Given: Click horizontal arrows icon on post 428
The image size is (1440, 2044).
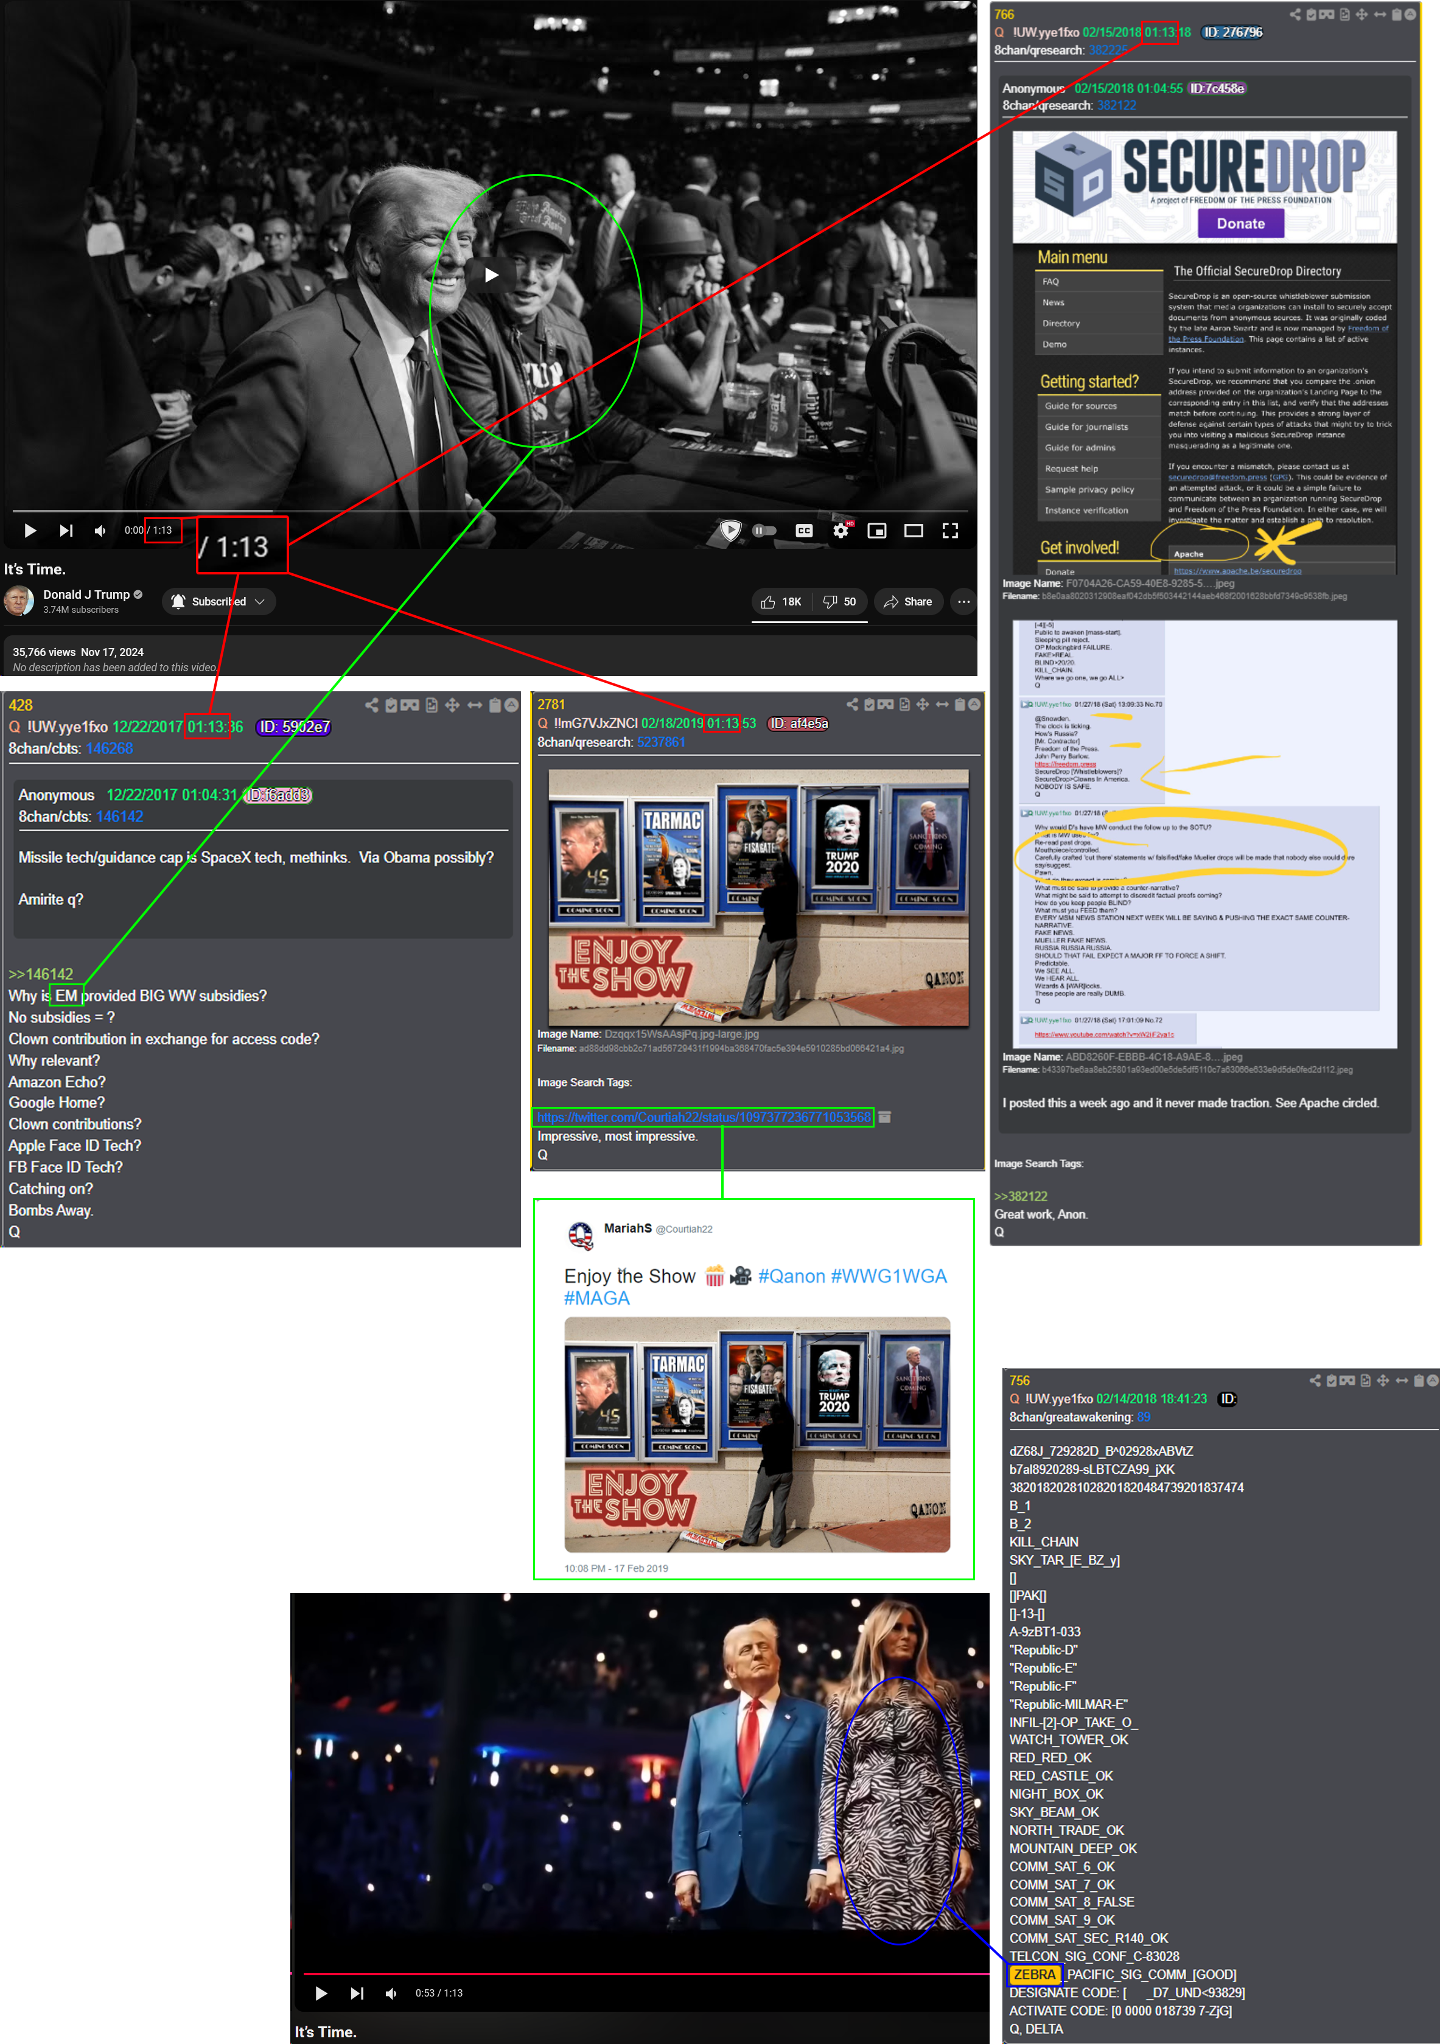Looking at the screenshot, I should click(475, 705).
